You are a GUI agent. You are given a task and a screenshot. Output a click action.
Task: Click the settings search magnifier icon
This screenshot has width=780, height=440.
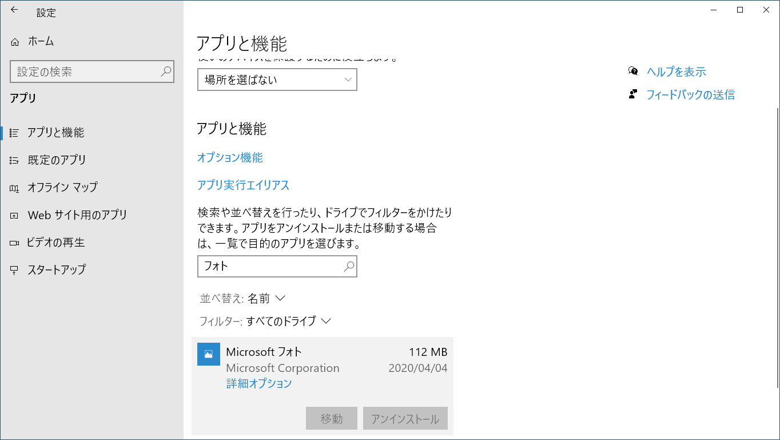[166, 72]
